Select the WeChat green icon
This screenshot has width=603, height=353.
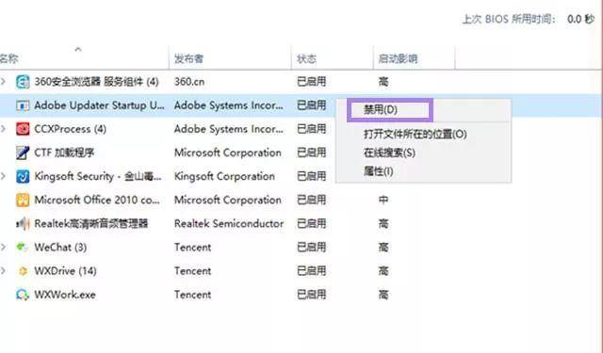(23, 248)
